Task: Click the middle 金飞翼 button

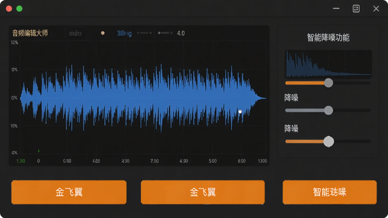Action: [203, 192]
